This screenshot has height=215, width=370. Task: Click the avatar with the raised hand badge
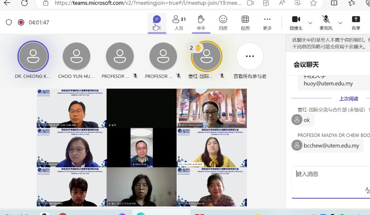tap(206, 56)
